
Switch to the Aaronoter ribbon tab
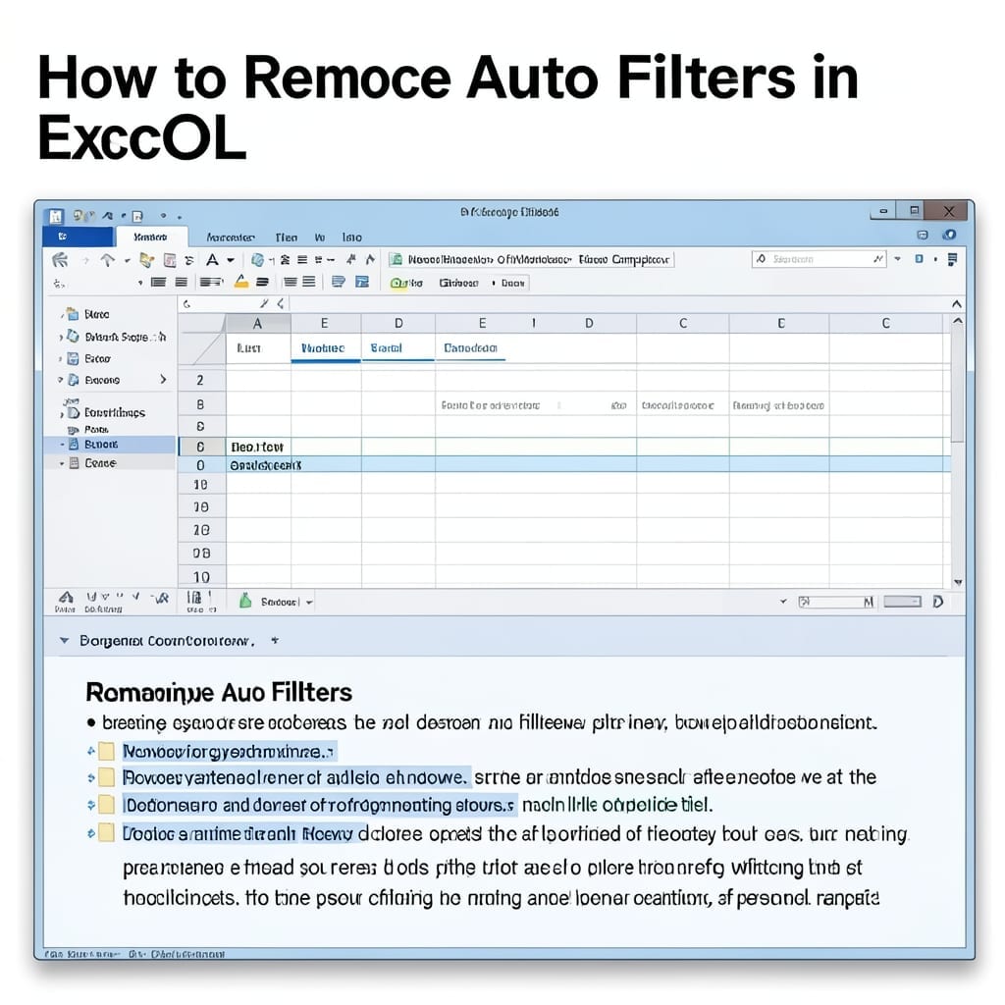[x=230, y=238]
